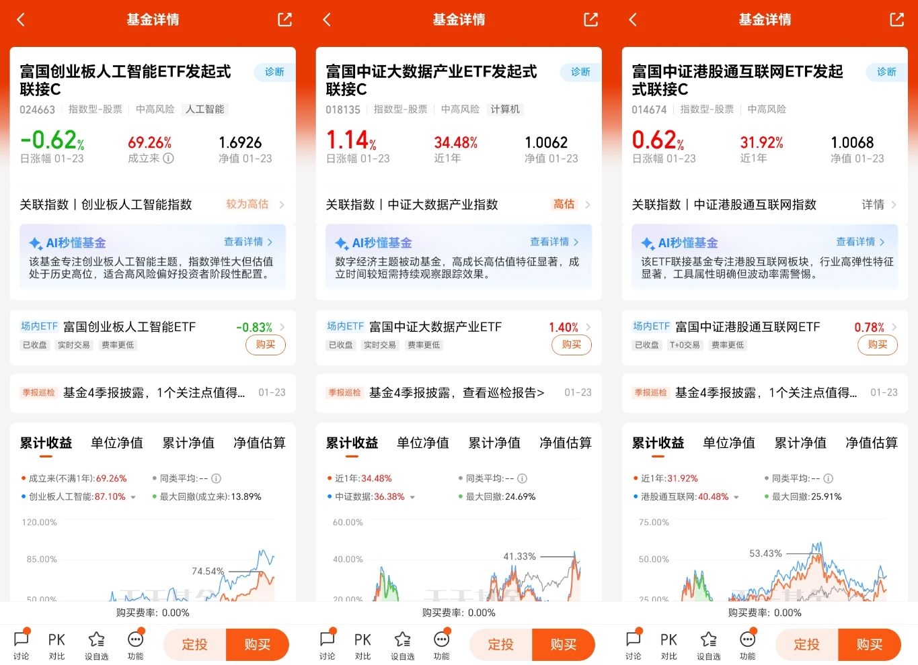Click 购买 button for 富国中证港股通互联网ETF 场内ETF

tap(878, 345)
